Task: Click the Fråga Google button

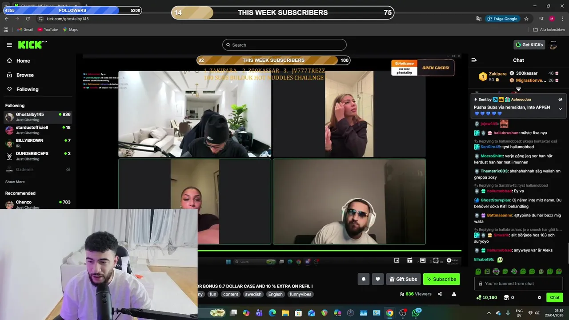Action: (x=502, y=19)
